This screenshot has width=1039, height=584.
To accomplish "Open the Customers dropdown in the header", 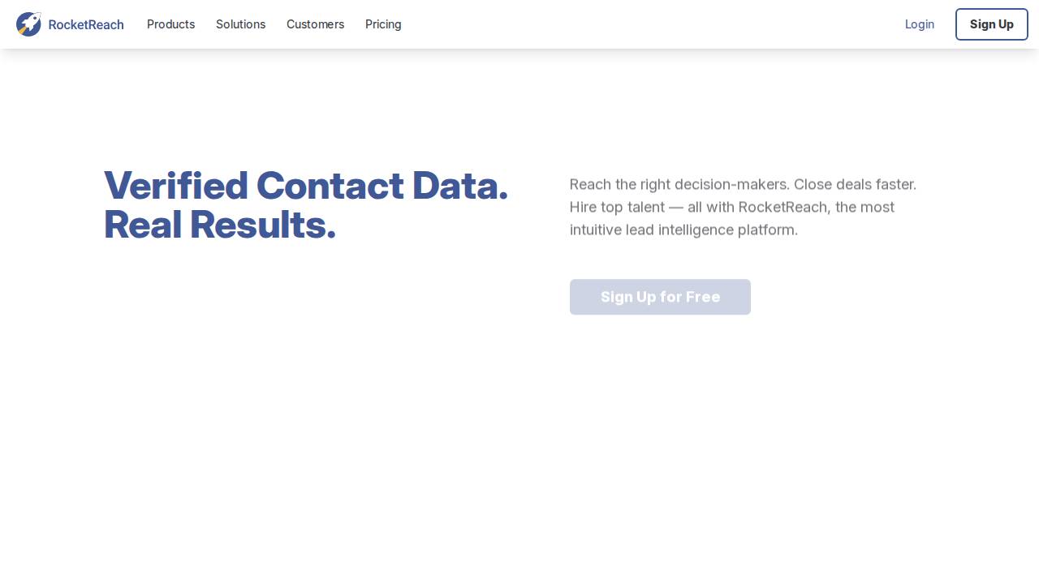I will click(315, 24).
